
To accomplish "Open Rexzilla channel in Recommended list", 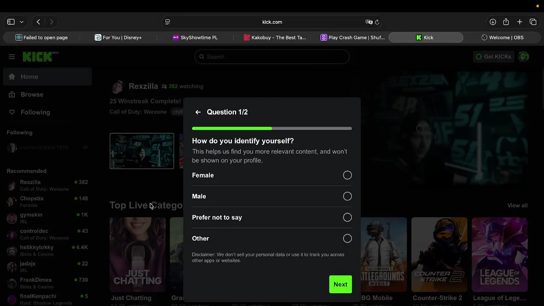I will (47, 185).
